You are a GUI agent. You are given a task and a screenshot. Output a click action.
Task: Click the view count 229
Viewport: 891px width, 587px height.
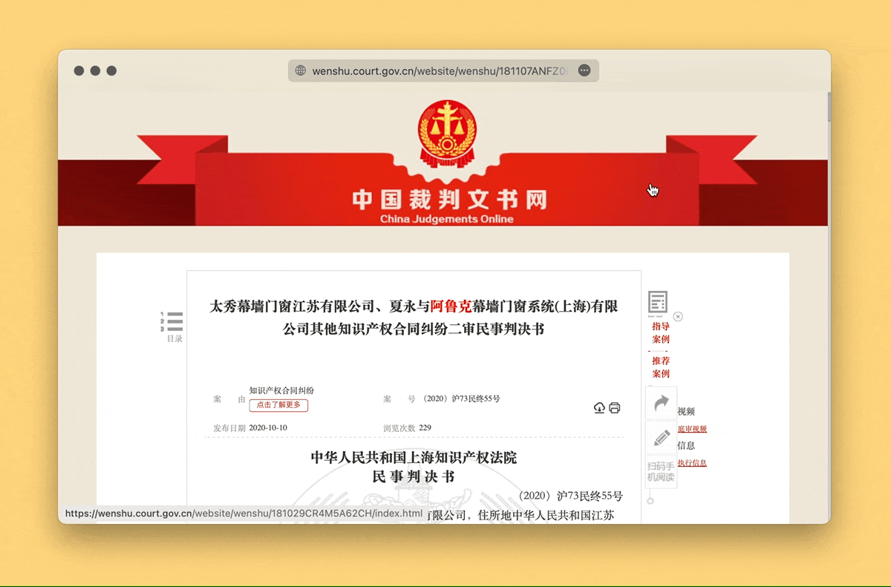pyautogui.click(x=425, y=428)
